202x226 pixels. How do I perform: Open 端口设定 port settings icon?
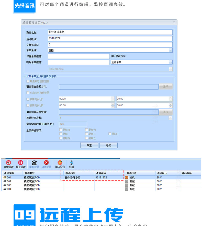(60, 163)
